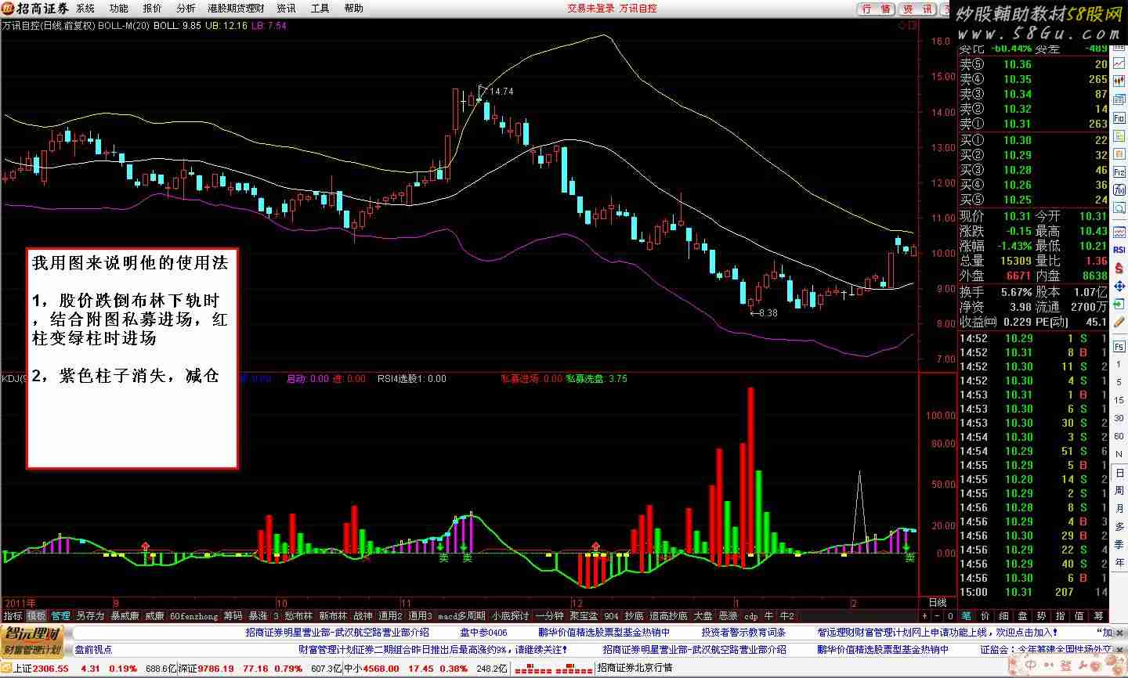Select the 60fenzhong indicator template
The height and width of the screenshot is (678, 1128).
(x=193, y=616)
